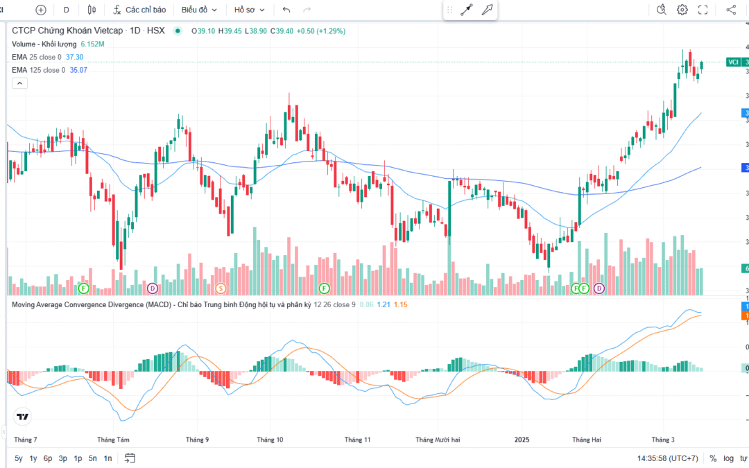Select the MACD indicator legend title
Screen dimensions: 749x468
(162, 304)
